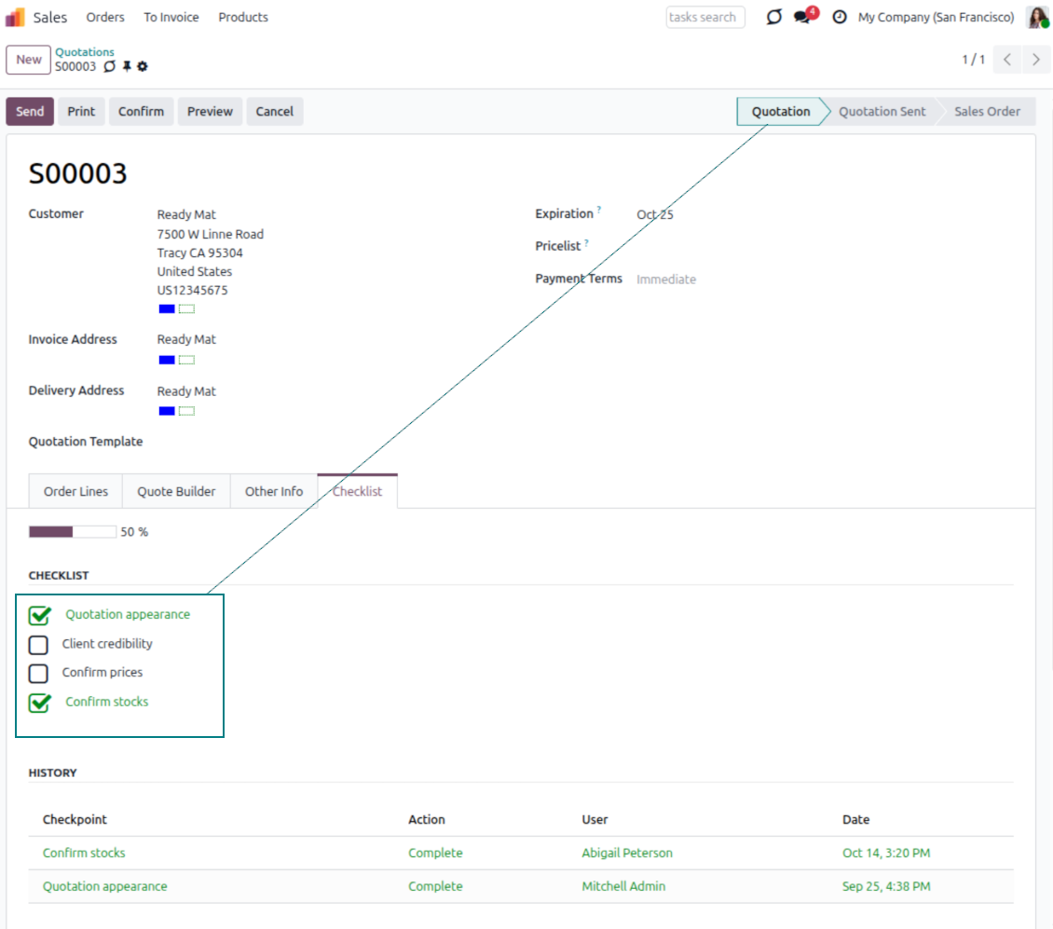Go to the previous record arrow
The image size is (1053, 929).
[x=1007, y=60]
